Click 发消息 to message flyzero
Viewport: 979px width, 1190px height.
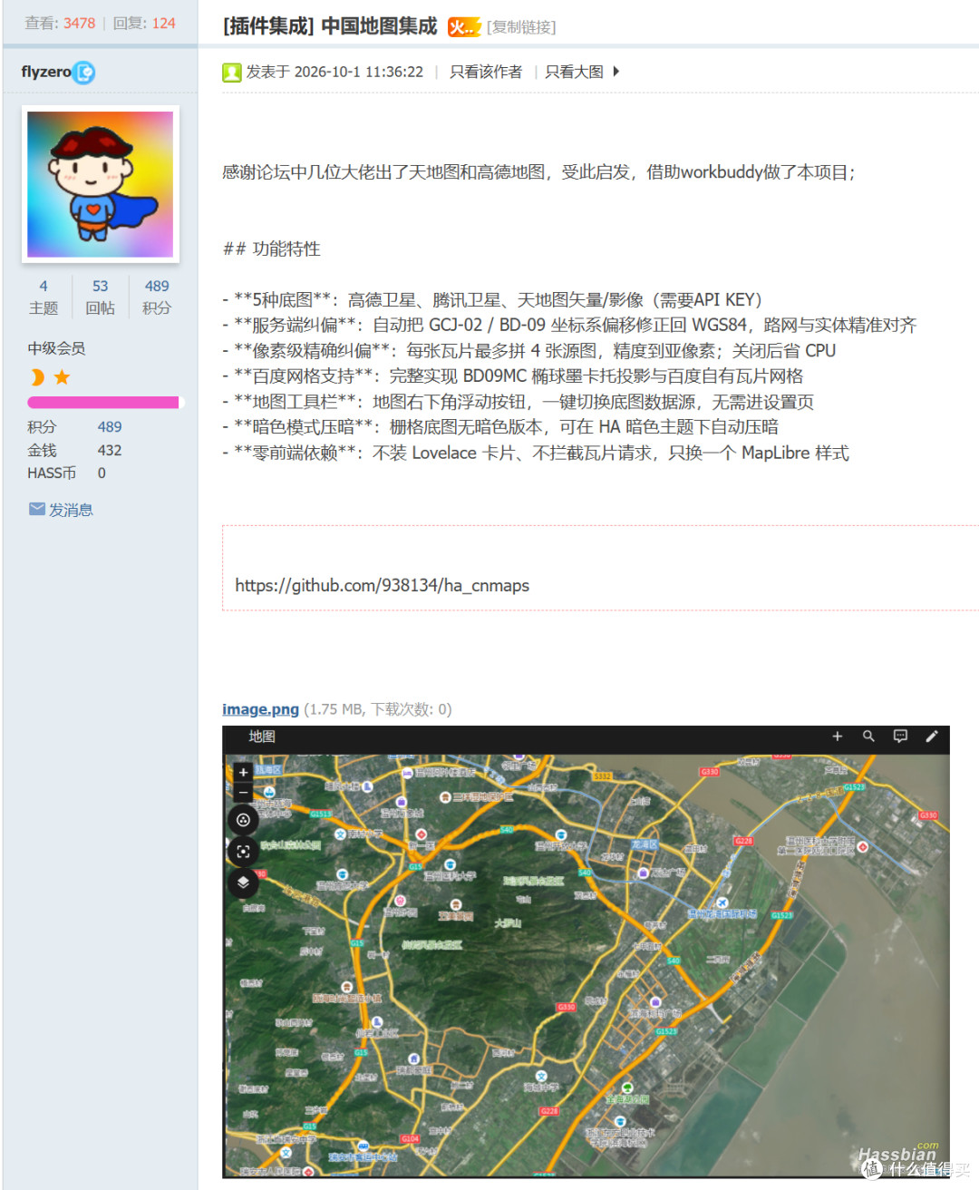coord(71,510)
